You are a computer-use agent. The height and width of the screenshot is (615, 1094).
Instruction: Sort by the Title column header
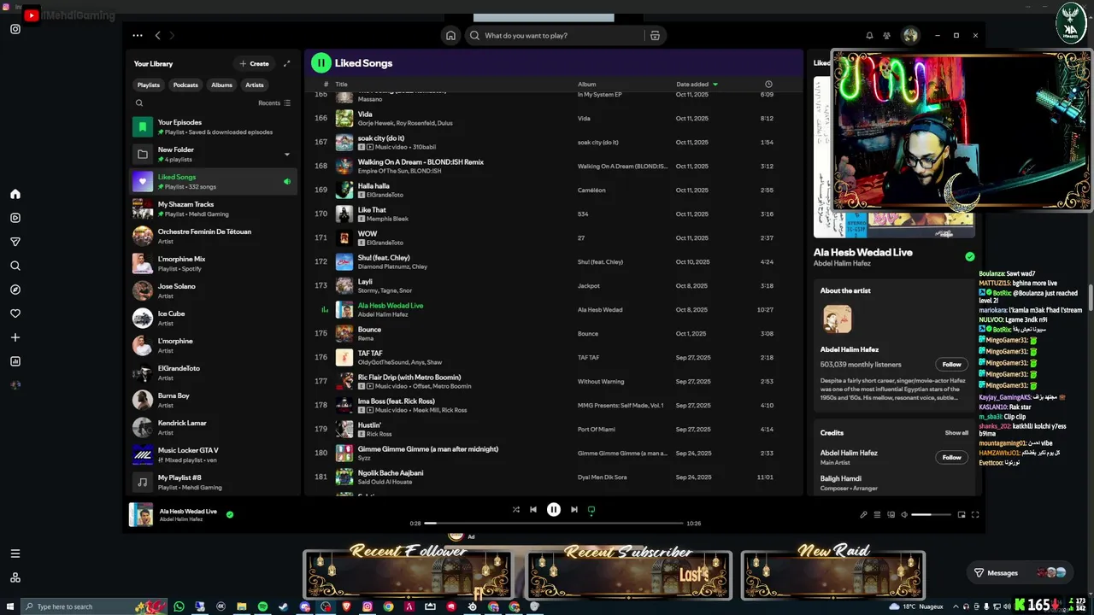(341, 85)
